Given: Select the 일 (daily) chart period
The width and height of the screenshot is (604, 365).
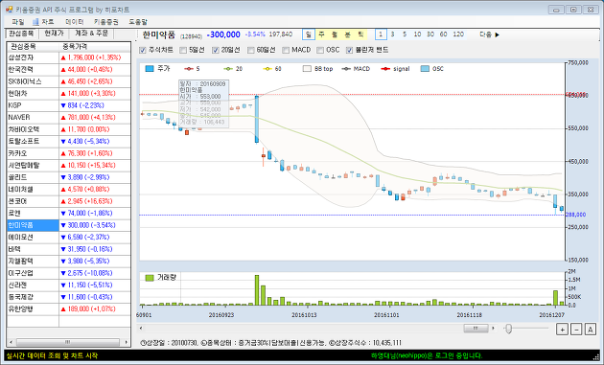Looking at the screenshot, I should pos(308,34).
